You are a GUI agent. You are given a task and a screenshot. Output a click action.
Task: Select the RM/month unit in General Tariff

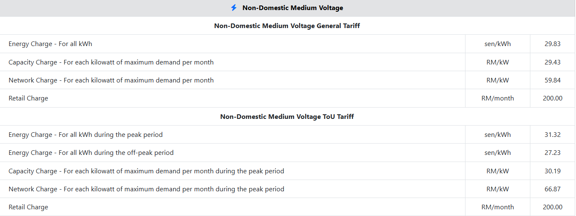pyautogui.click(x=497, y=98)
